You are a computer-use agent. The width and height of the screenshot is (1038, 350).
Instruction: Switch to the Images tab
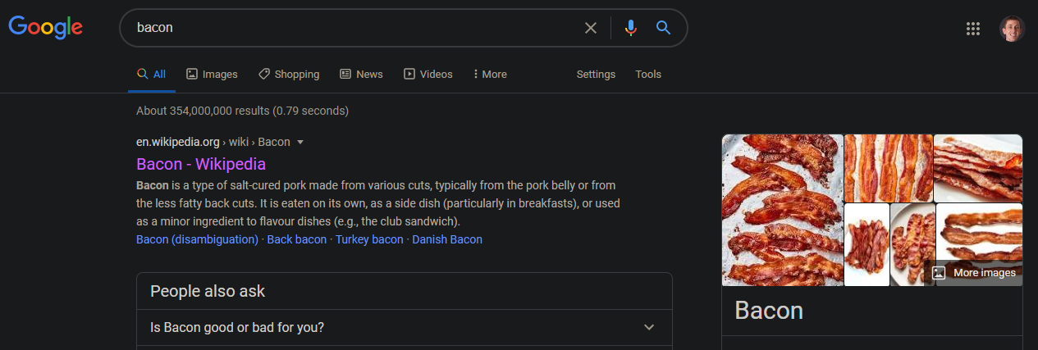[x=212, y=74]
